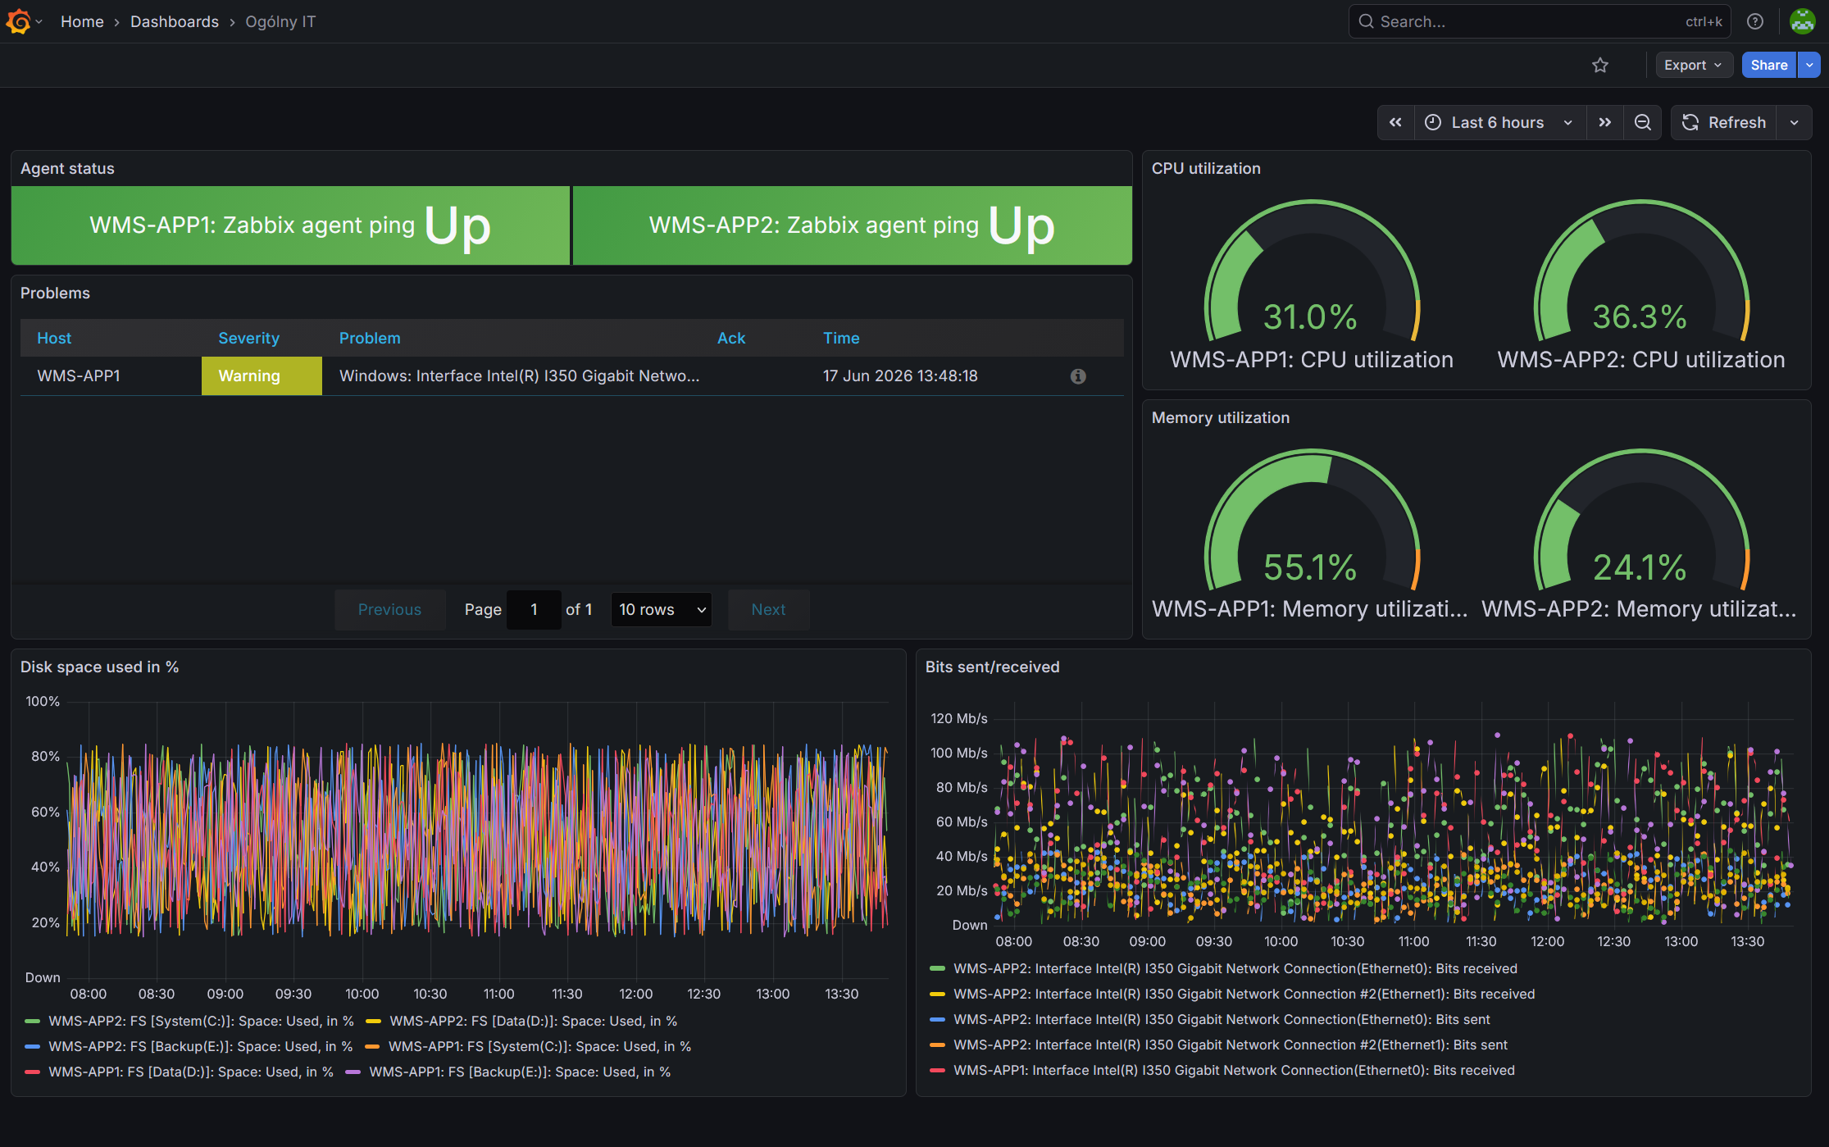Click the Grafana logo icon
Viewport: 1829px width, 1147px height.
pyautogui.click(x=18, y=21)
